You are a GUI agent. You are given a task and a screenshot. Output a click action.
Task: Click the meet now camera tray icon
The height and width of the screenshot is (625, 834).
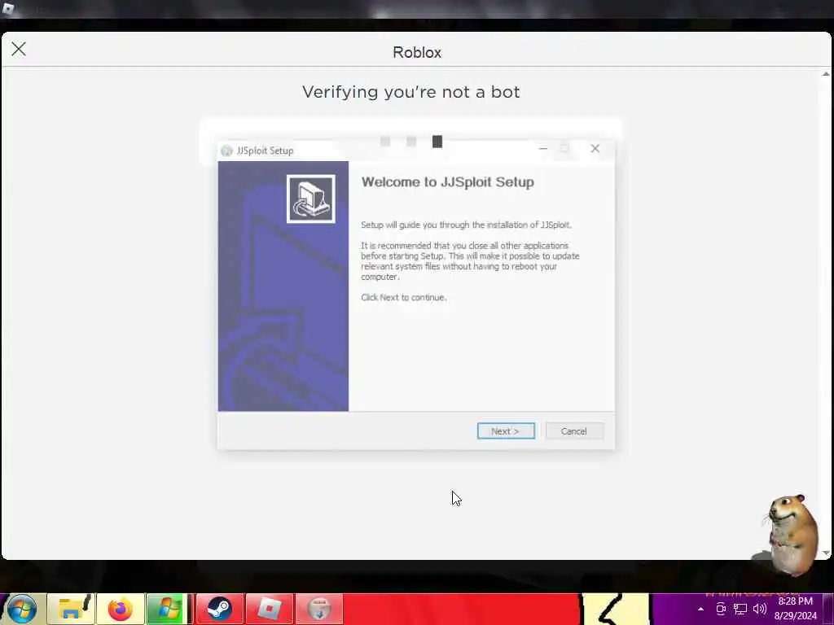tap(721, 609)
